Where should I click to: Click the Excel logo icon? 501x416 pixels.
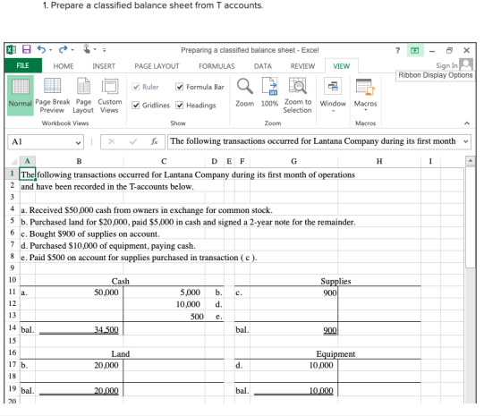coord(11,50)
